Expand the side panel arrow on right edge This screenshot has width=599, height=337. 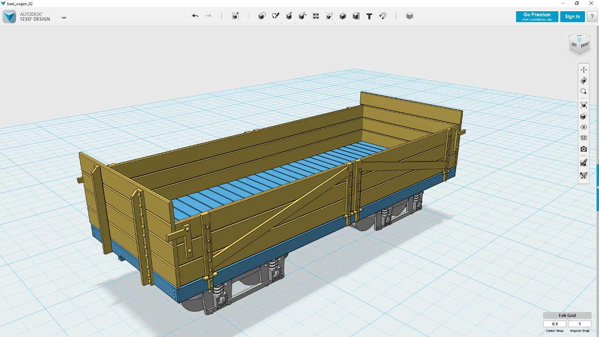[x=597, y=187]
